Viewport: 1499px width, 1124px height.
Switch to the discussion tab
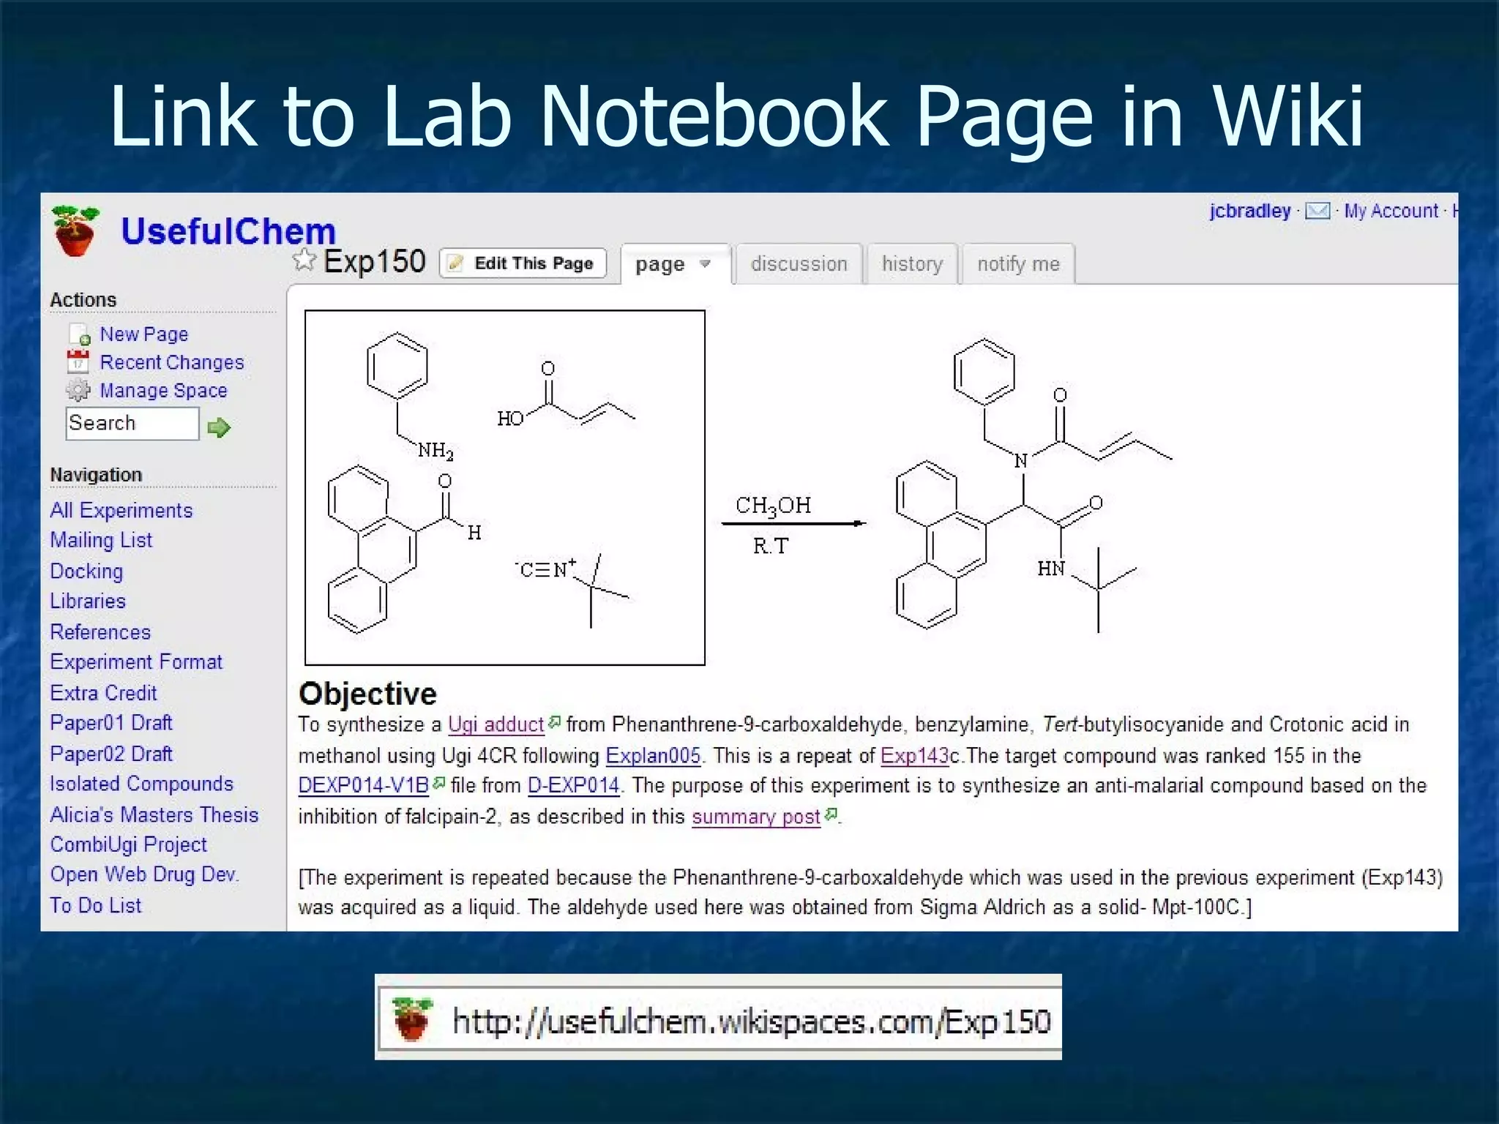[799, 263]
